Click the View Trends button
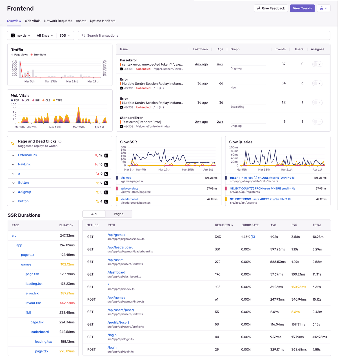This screenshot has height=362, width=338. pyautogui.click(x=302, y=8)
